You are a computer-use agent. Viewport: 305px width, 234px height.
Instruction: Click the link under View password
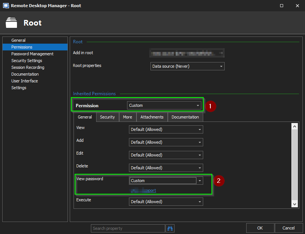(x=143, y=190)
